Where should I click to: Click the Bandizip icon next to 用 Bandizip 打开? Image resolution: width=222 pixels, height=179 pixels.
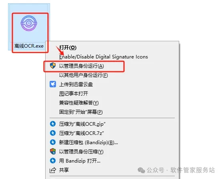point(53,161)
